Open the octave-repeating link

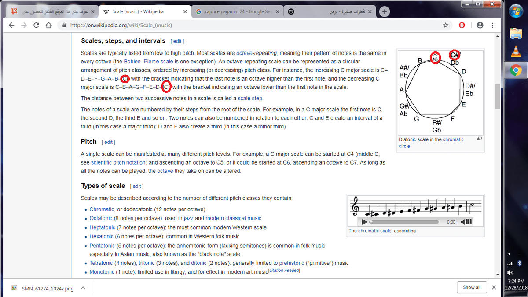(x=257, y=53)
